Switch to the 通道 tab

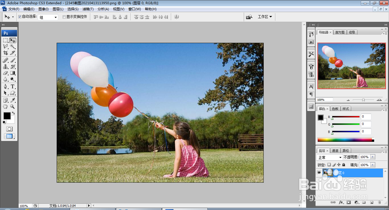point(335,150)
